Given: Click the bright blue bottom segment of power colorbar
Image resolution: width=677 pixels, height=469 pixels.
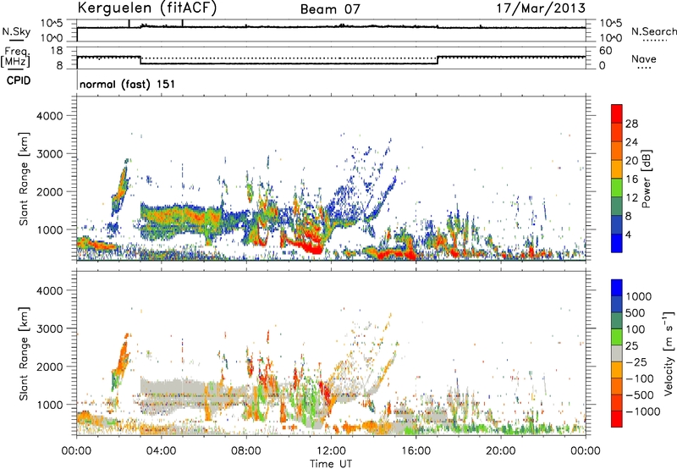Looking at the screenshot, I should (617, 244).
